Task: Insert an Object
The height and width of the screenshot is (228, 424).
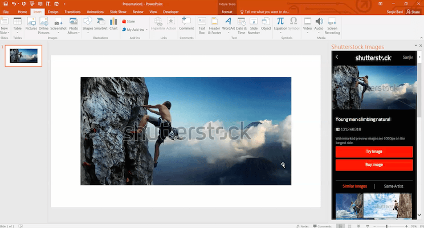Action: 266,24
